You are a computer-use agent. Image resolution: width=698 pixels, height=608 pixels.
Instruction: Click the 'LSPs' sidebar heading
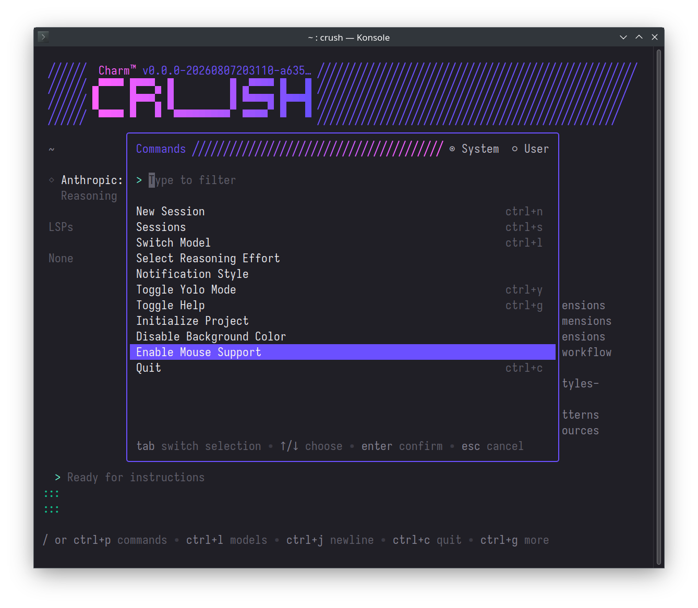click(61, 227)
